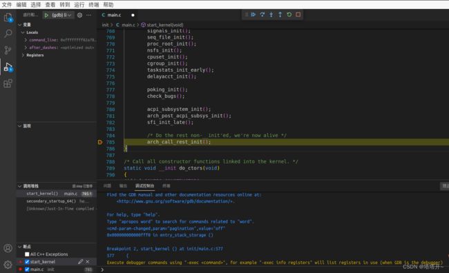Switch to the 输出 (Output) panel tab

[x=123, y=186]
